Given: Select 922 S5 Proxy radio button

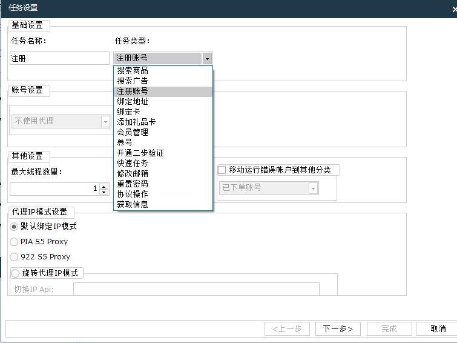Looking at the screenshot, I should pyautogui.click(x=14, y=257).
